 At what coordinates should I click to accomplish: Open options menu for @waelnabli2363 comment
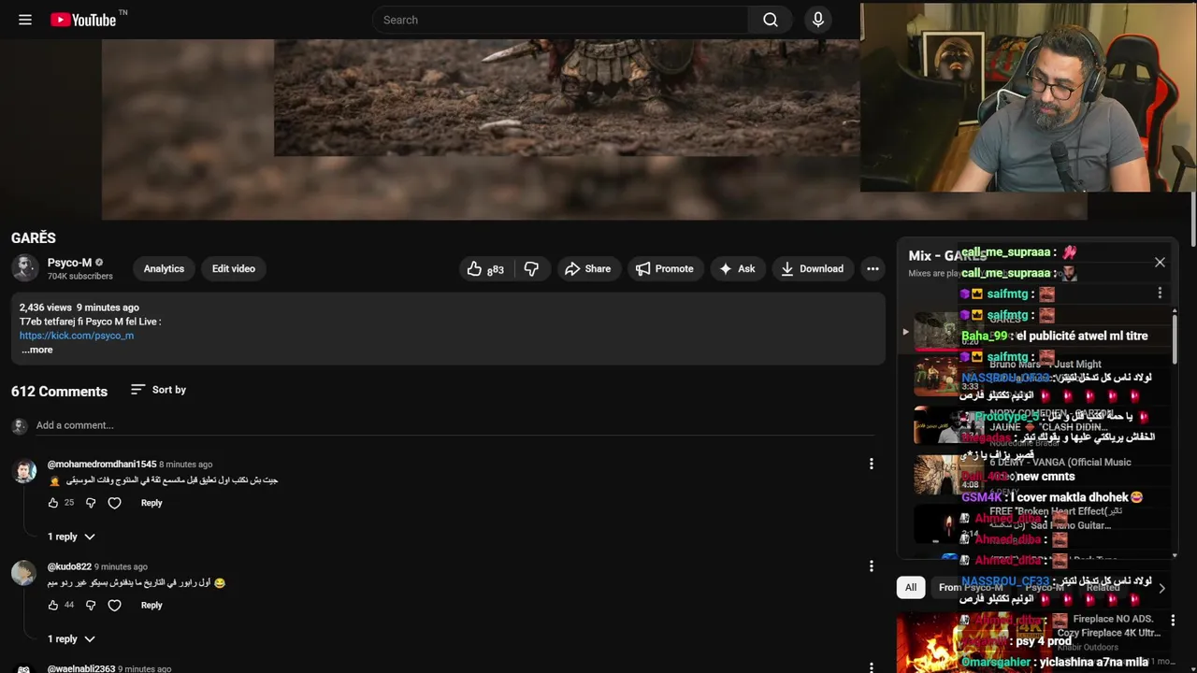tap(872, 667)
